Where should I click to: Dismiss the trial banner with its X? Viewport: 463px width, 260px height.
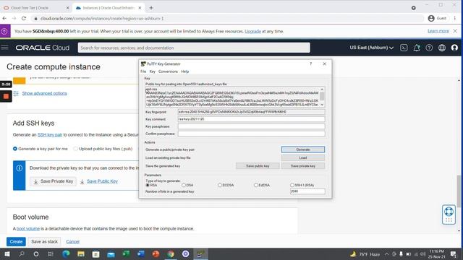pyautogui.click(x=455, y=31)
